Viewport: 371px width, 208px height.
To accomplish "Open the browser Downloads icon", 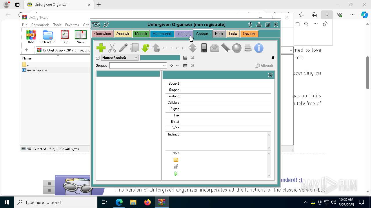I will [327, 15].
